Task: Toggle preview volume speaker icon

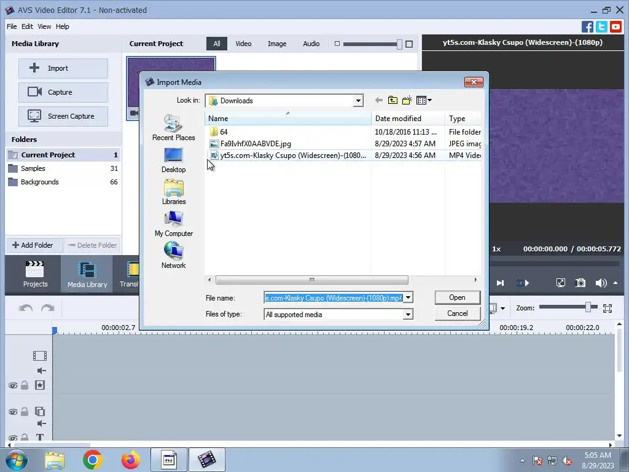Action: point(601,283)
